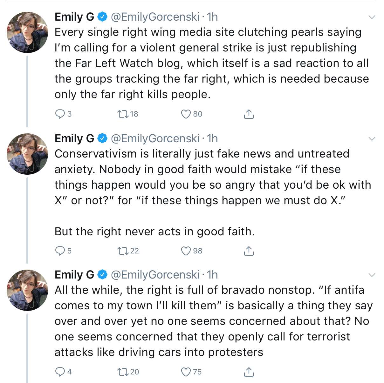Open the Emily G display name on the second tweet
Screen dimensions: 384x383
point(74,138)
